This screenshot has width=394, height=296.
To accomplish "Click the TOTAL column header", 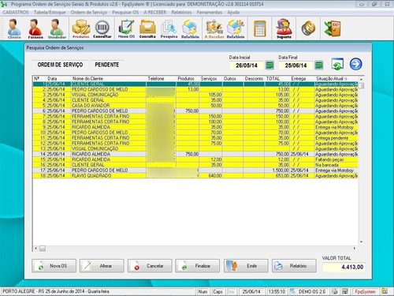I will point(277,78).
